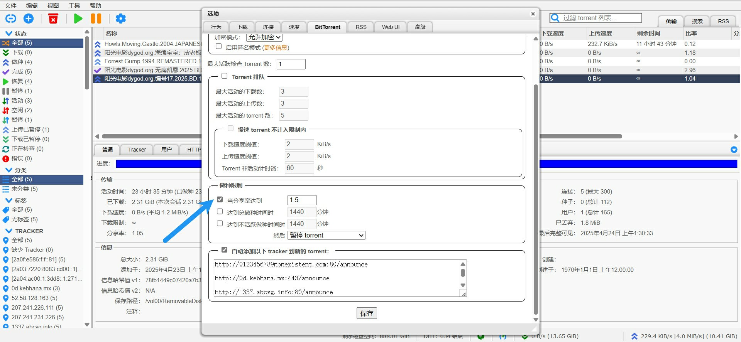Open settings with the blue gear icon

point(121,19)
